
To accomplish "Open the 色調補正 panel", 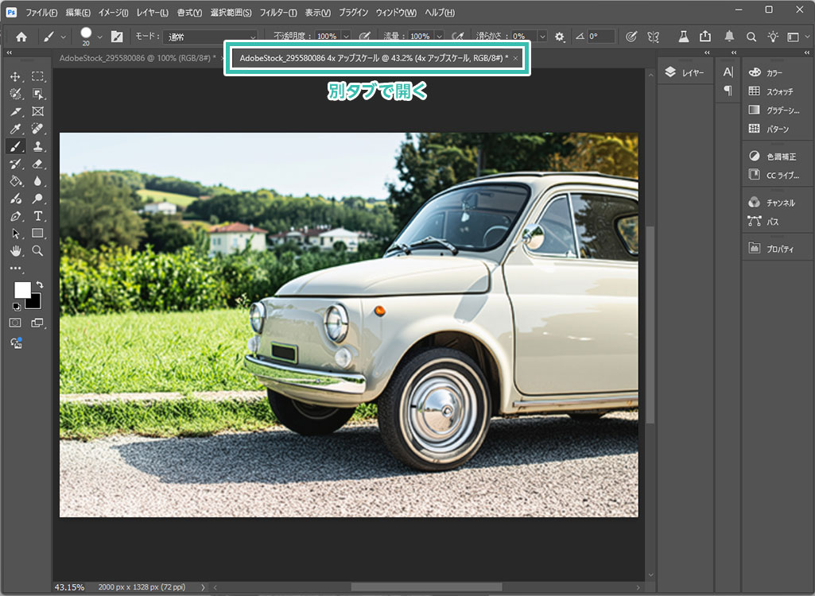I will [x=774, y=157].
